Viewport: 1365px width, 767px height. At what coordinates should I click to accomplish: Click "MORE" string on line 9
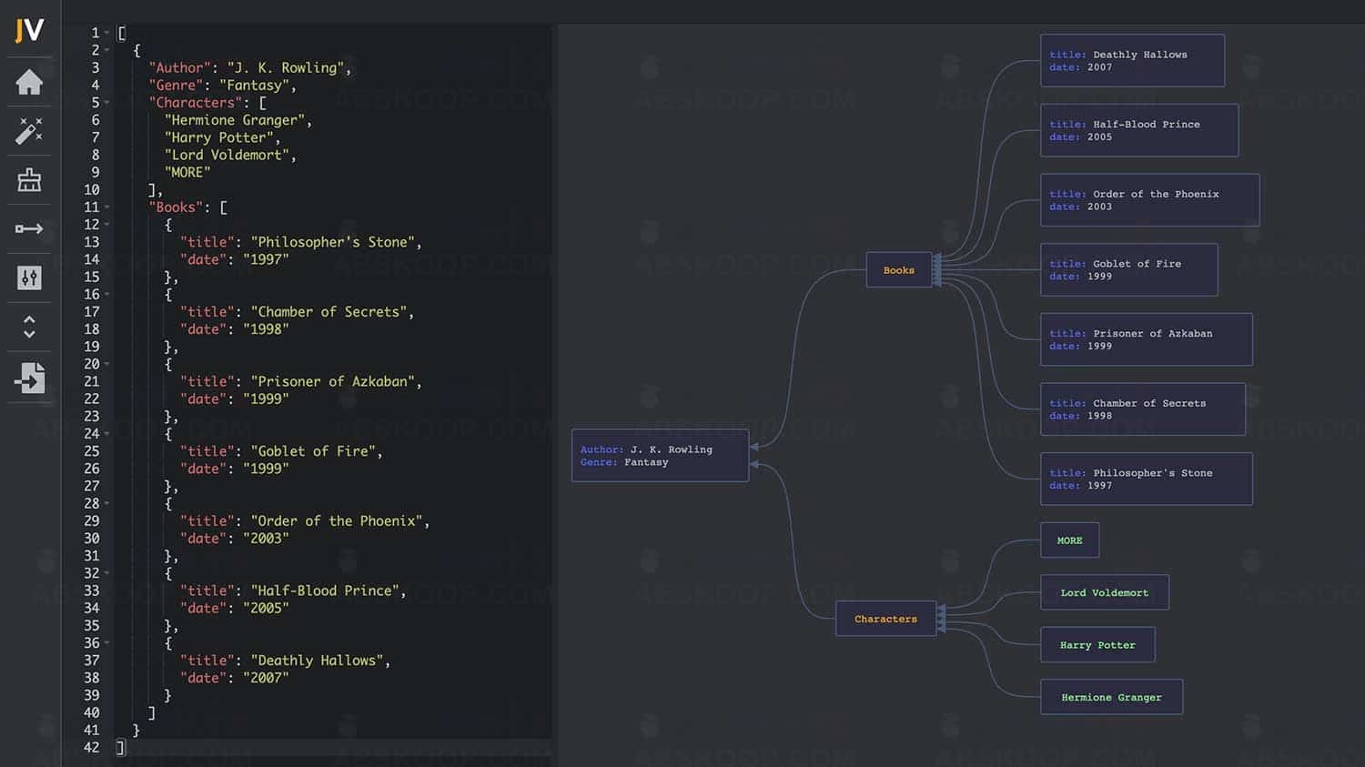coord(187,172)
